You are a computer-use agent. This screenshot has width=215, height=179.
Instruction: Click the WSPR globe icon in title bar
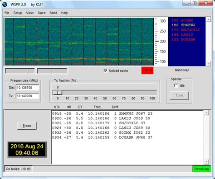click(5, 5)
